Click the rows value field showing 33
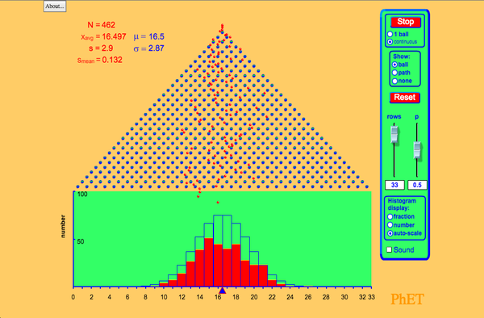This screenshot has height=318, width=484. [x=394, y=185]
